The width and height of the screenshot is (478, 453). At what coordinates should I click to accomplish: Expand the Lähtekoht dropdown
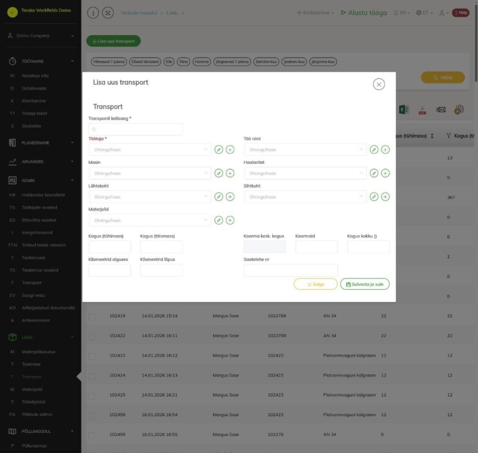pyautogui.click(x=150, y=197)
